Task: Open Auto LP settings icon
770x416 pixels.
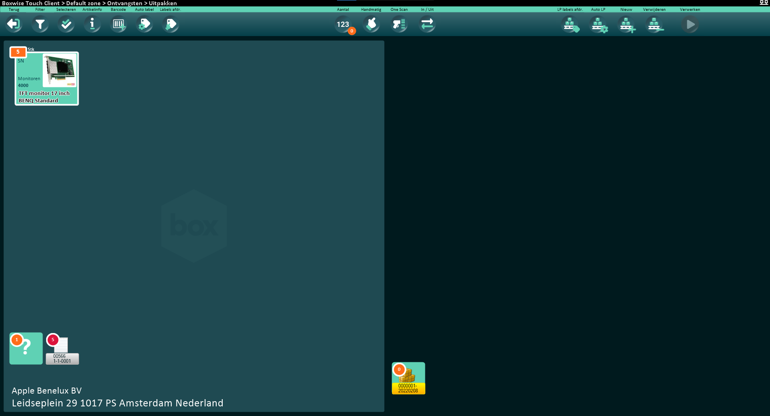Action: (598, 24)
